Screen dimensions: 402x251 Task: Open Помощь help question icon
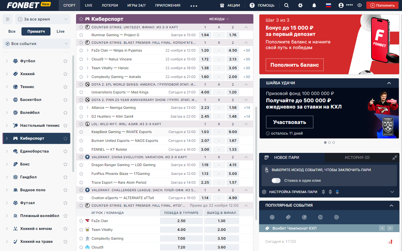point(252,5)
